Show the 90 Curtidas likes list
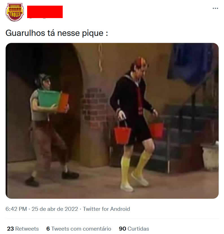 [x=134, y=229]
